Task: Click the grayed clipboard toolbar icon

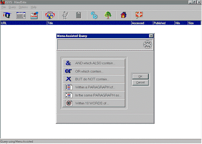Action: tap(78, 15)
